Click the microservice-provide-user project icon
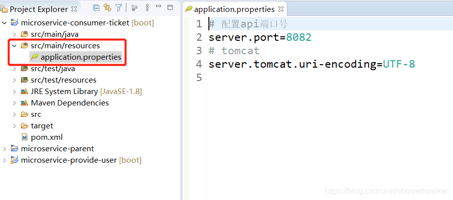Screen dimensions: 453x200 (x=14, y=160)
